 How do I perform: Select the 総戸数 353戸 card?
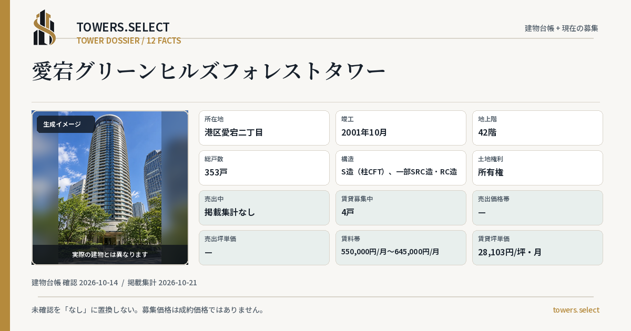coord(264,168)
